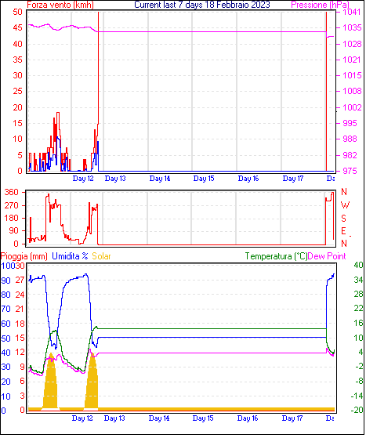
Task: Click the 45 kmh wind axis value
Action: (17, 28)
